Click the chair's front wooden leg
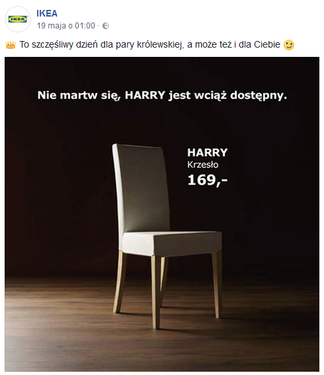 point(156,292)
